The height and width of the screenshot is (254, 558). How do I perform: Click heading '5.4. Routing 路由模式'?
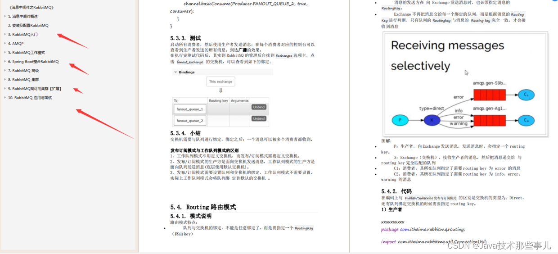coord(203,207)
